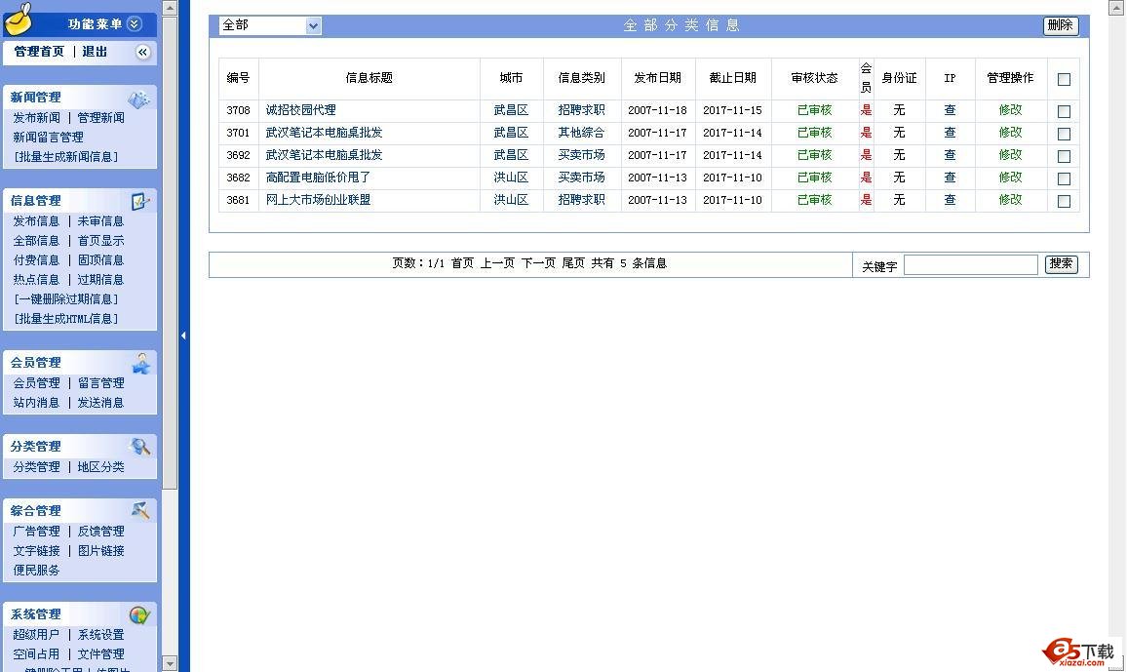Check the box for row 3681

(1064, 201)
